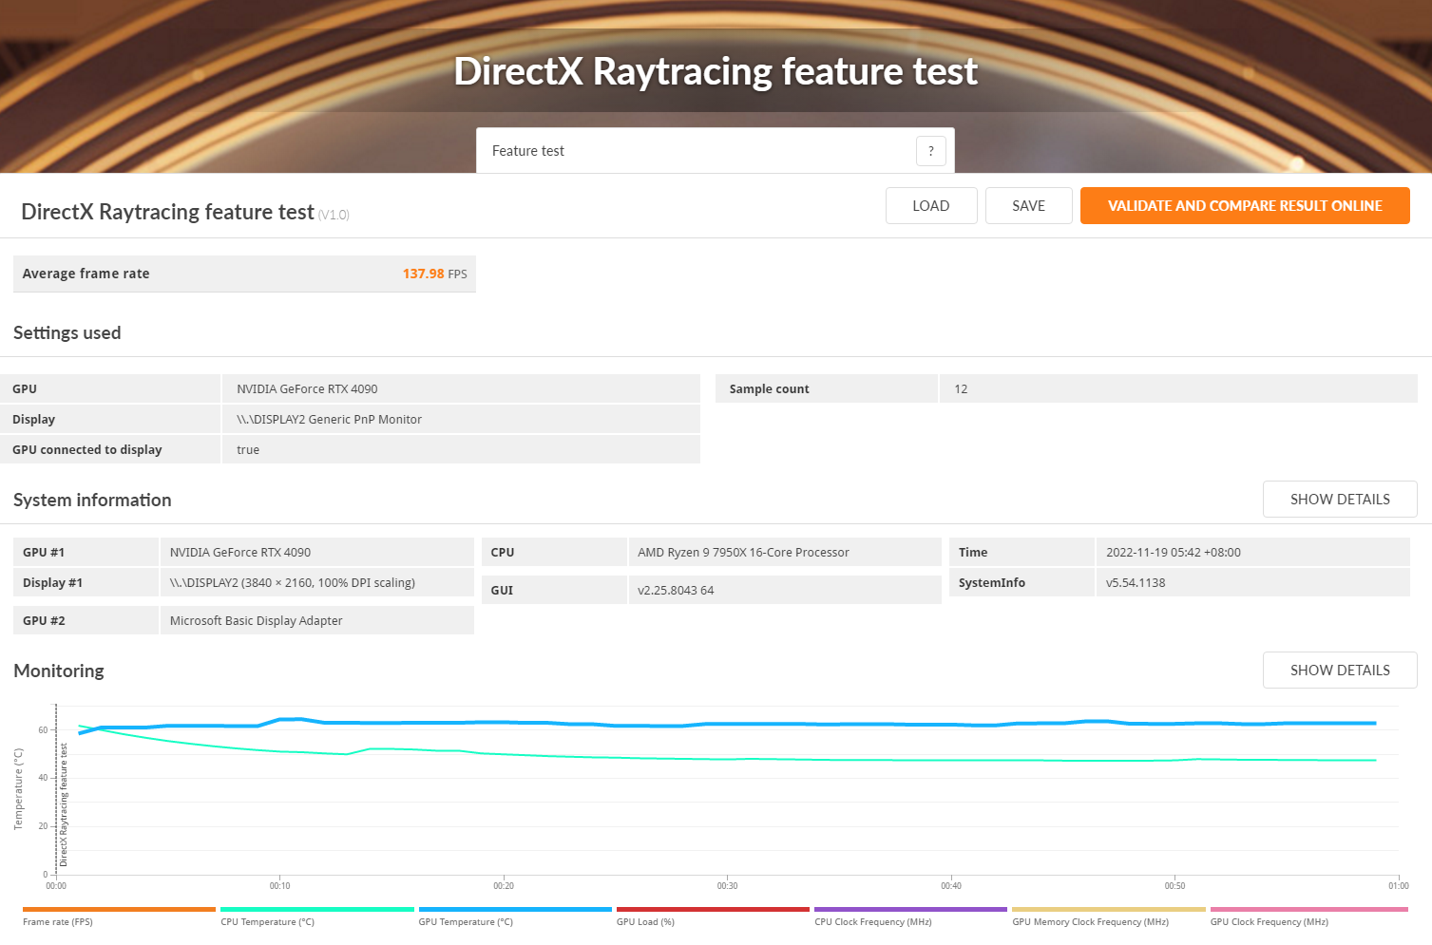Click the 137.98 FPS average frame rate value

(434, 274)
